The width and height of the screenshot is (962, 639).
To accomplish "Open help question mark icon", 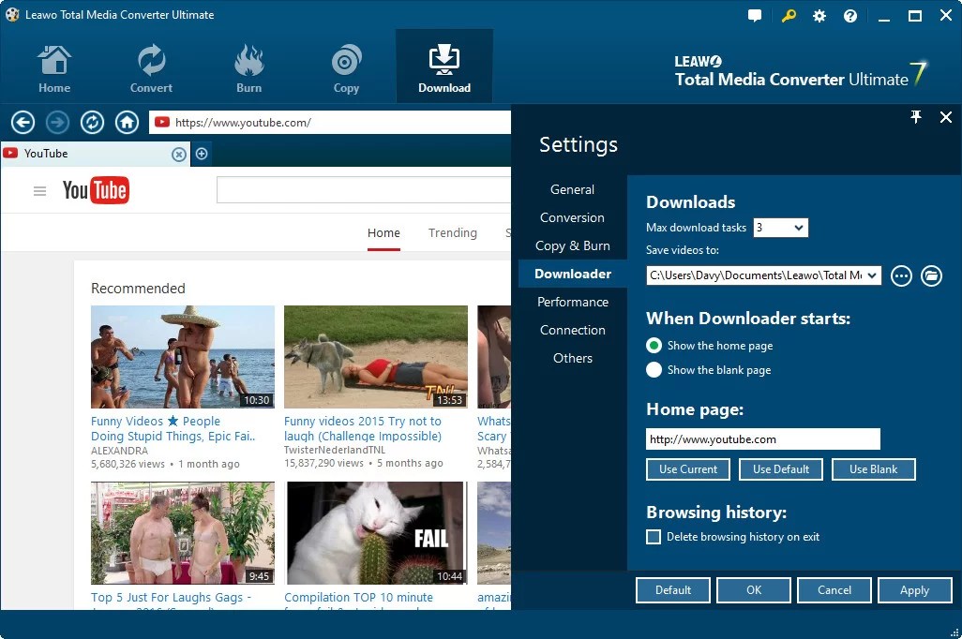I will point(849,16).
